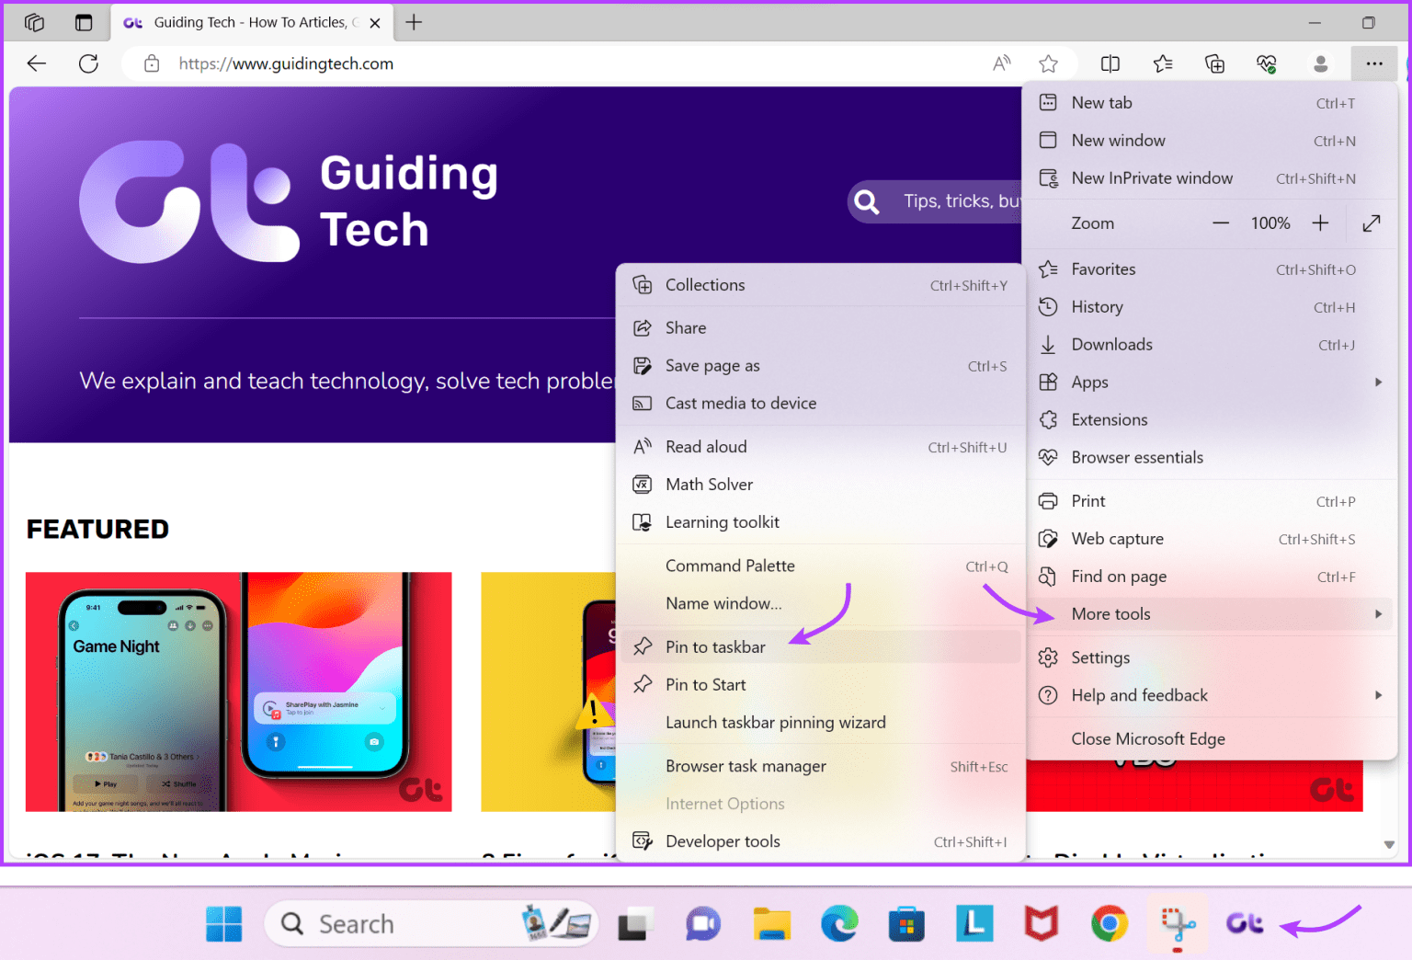Open Browser essentials via the heart icon
Image resolution: width=1412 pixels, height=960 pixels.
click(x=1267, y=63)
